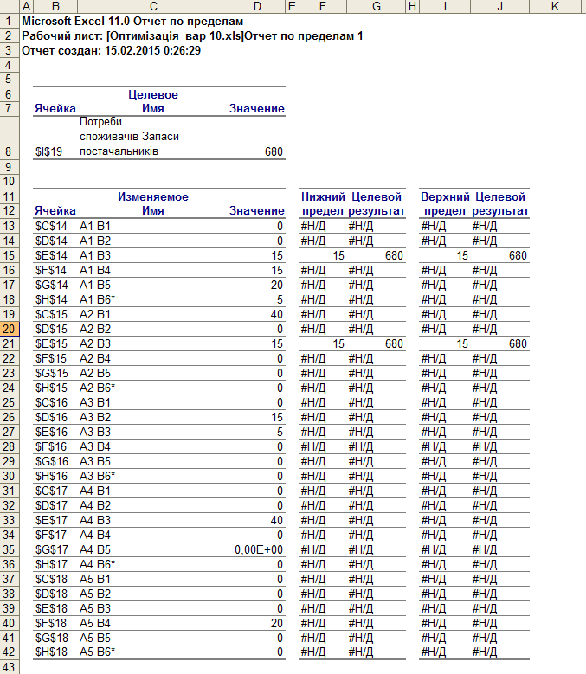
Task: Click the '$E$14' cell reference
Action: click(x=51, y=256)
